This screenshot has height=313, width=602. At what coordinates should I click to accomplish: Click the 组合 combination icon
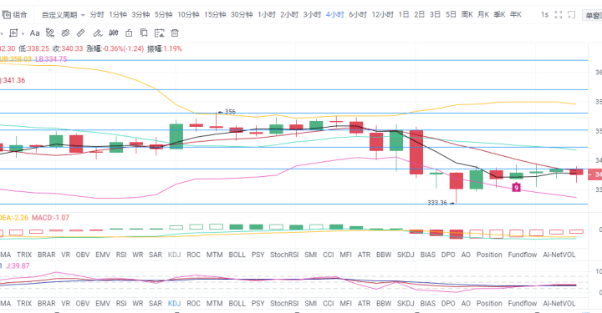6,14
